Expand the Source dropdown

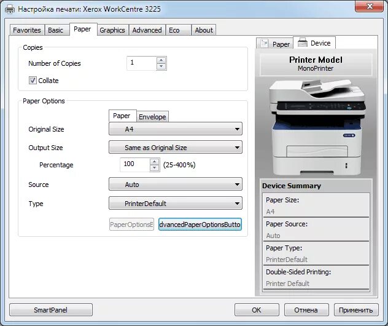176,184
